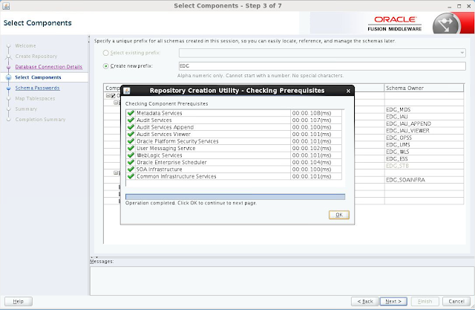Image resolution: width=475 pixels, height=310 pixels.
Task: Go to Schema Passwords step
Action: [x=38, y=88]
